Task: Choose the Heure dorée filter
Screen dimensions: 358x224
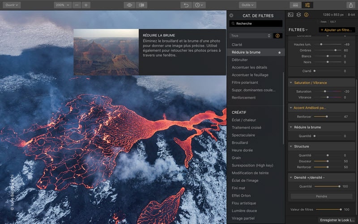Action: [x=242, y=150]
